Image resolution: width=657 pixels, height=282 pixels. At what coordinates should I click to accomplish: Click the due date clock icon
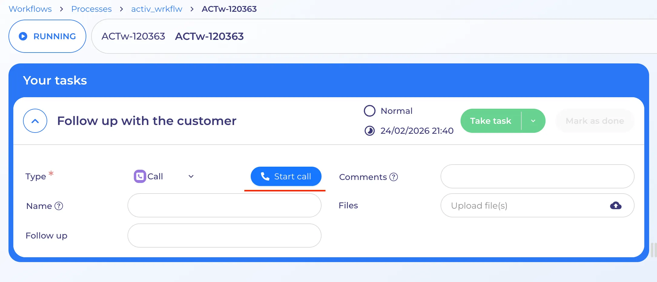[369, 131]
